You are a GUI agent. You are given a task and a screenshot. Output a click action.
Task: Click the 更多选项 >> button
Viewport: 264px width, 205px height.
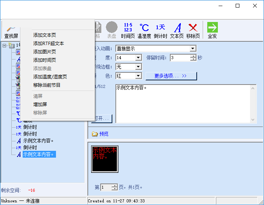click(171, 76)
